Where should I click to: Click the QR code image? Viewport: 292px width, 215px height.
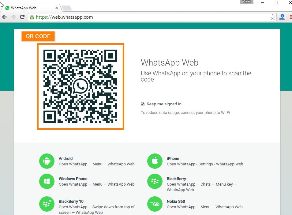[x=80, y=86]
